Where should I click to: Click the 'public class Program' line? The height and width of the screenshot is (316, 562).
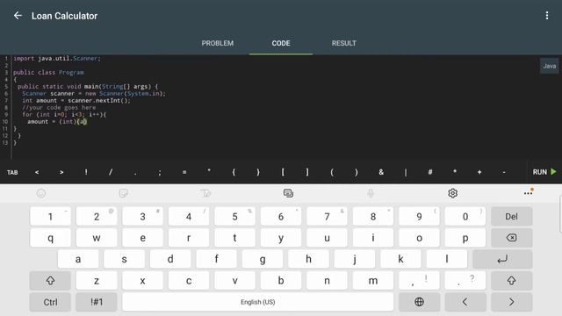[48, 72]
